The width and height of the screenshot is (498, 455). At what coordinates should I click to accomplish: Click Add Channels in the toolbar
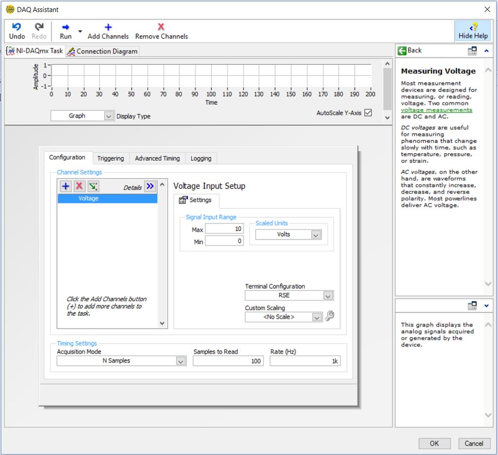click(x=108, y=31)
